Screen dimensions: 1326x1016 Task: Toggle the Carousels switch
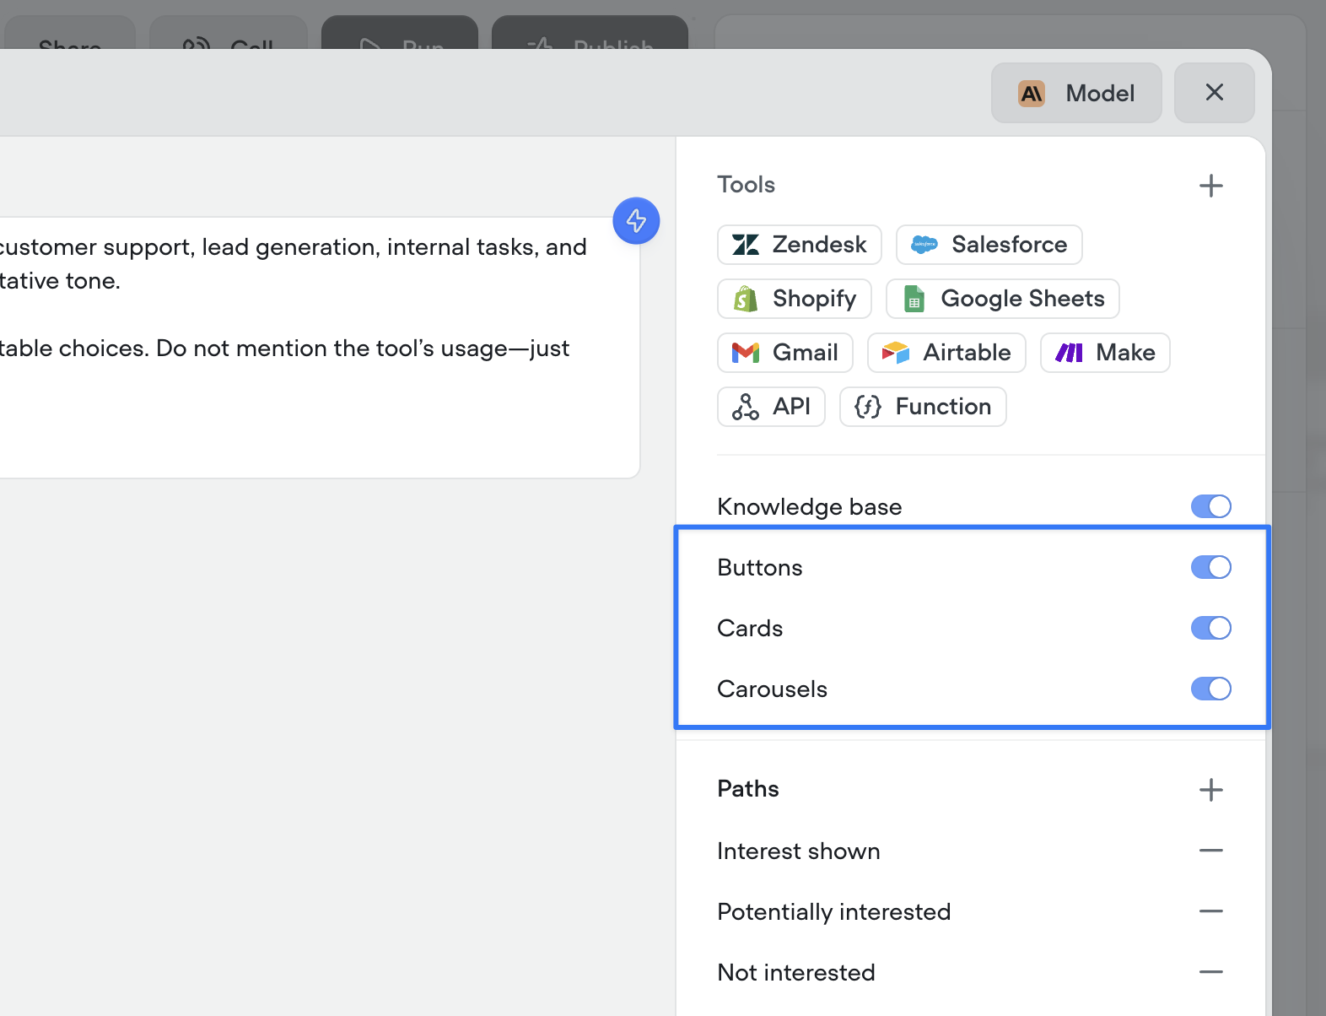1210,689
